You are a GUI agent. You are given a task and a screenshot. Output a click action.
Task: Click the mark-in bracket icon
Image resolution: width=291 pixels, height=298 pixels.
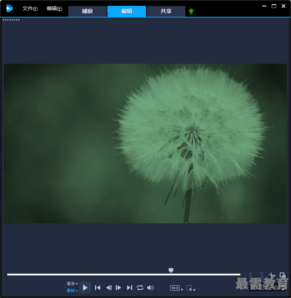tap(251, 275)
